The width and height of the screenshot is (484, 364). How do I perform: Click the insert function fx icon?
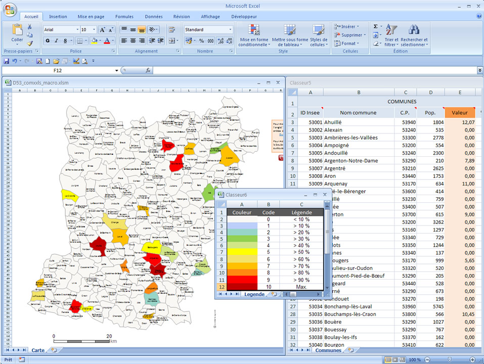pyautogui.click(x=148, y=70)
